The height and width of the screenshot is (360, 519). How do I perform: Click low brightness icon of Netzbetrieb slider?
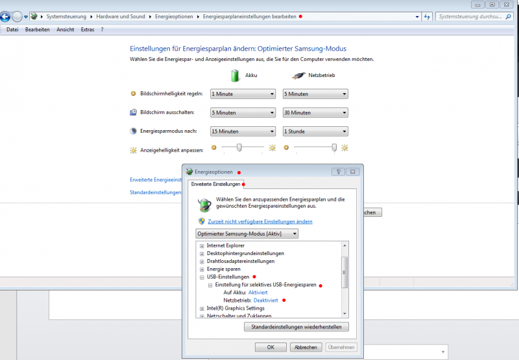coord(286,148)
